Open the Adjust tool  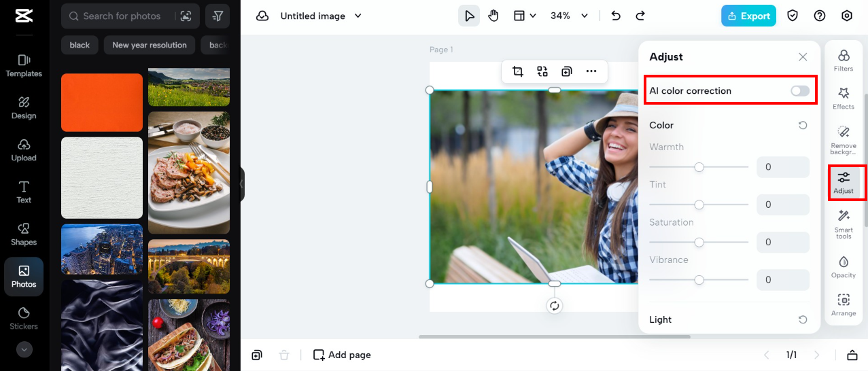(844, 183)
